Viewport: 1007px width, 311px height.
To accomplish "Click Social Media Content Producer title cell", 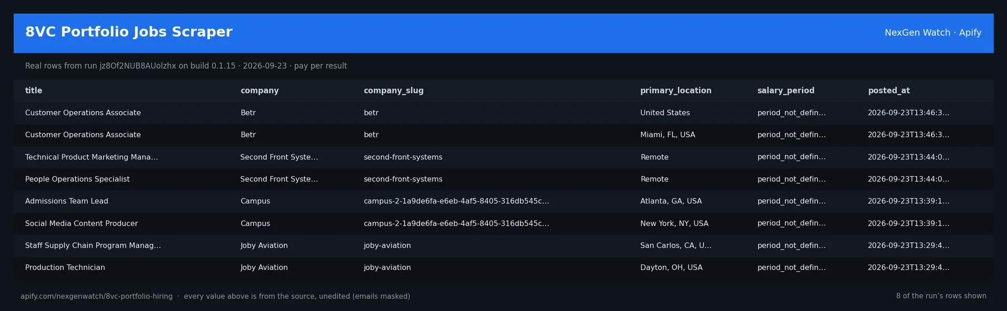I will click(x=81, y=223).
